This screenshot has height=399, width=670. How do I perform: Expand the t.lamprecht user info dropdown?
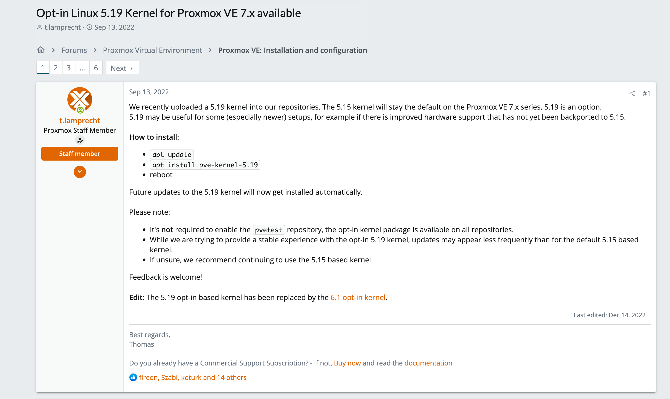[80, 171]
